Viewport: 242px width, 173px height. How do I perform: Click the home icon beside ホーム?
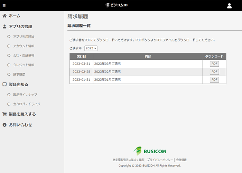pyautogui.click(x=4, y=16)
